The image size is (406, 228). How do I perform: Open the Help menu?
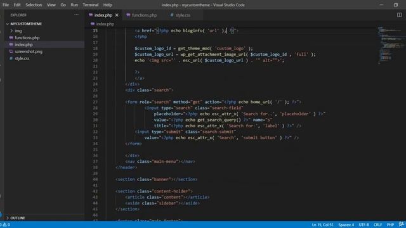pyautogui.click(x=107, y=5)
